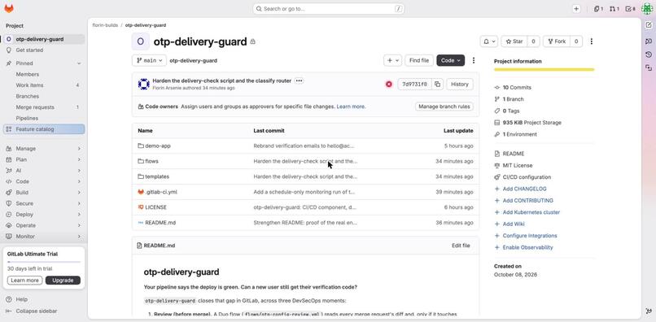Screen dimensions: 656x322
Task: Open the florin-builds breadcrumb link
Action: [105, 25]
